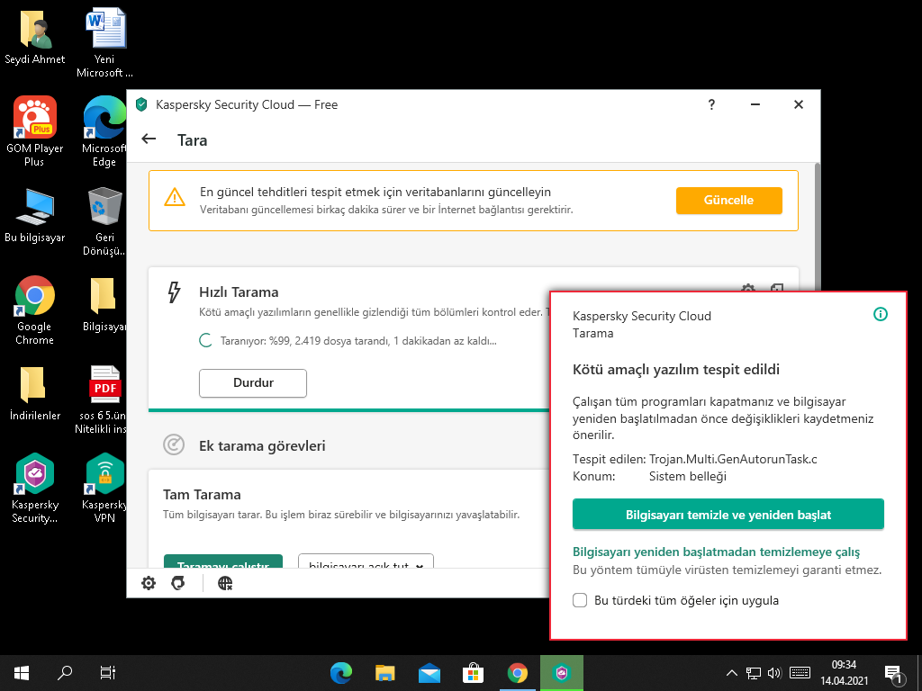Open the Kaspersky Security desktop shortcut
Viewport: 922px width, 691px height.
(x=34, y=488)
